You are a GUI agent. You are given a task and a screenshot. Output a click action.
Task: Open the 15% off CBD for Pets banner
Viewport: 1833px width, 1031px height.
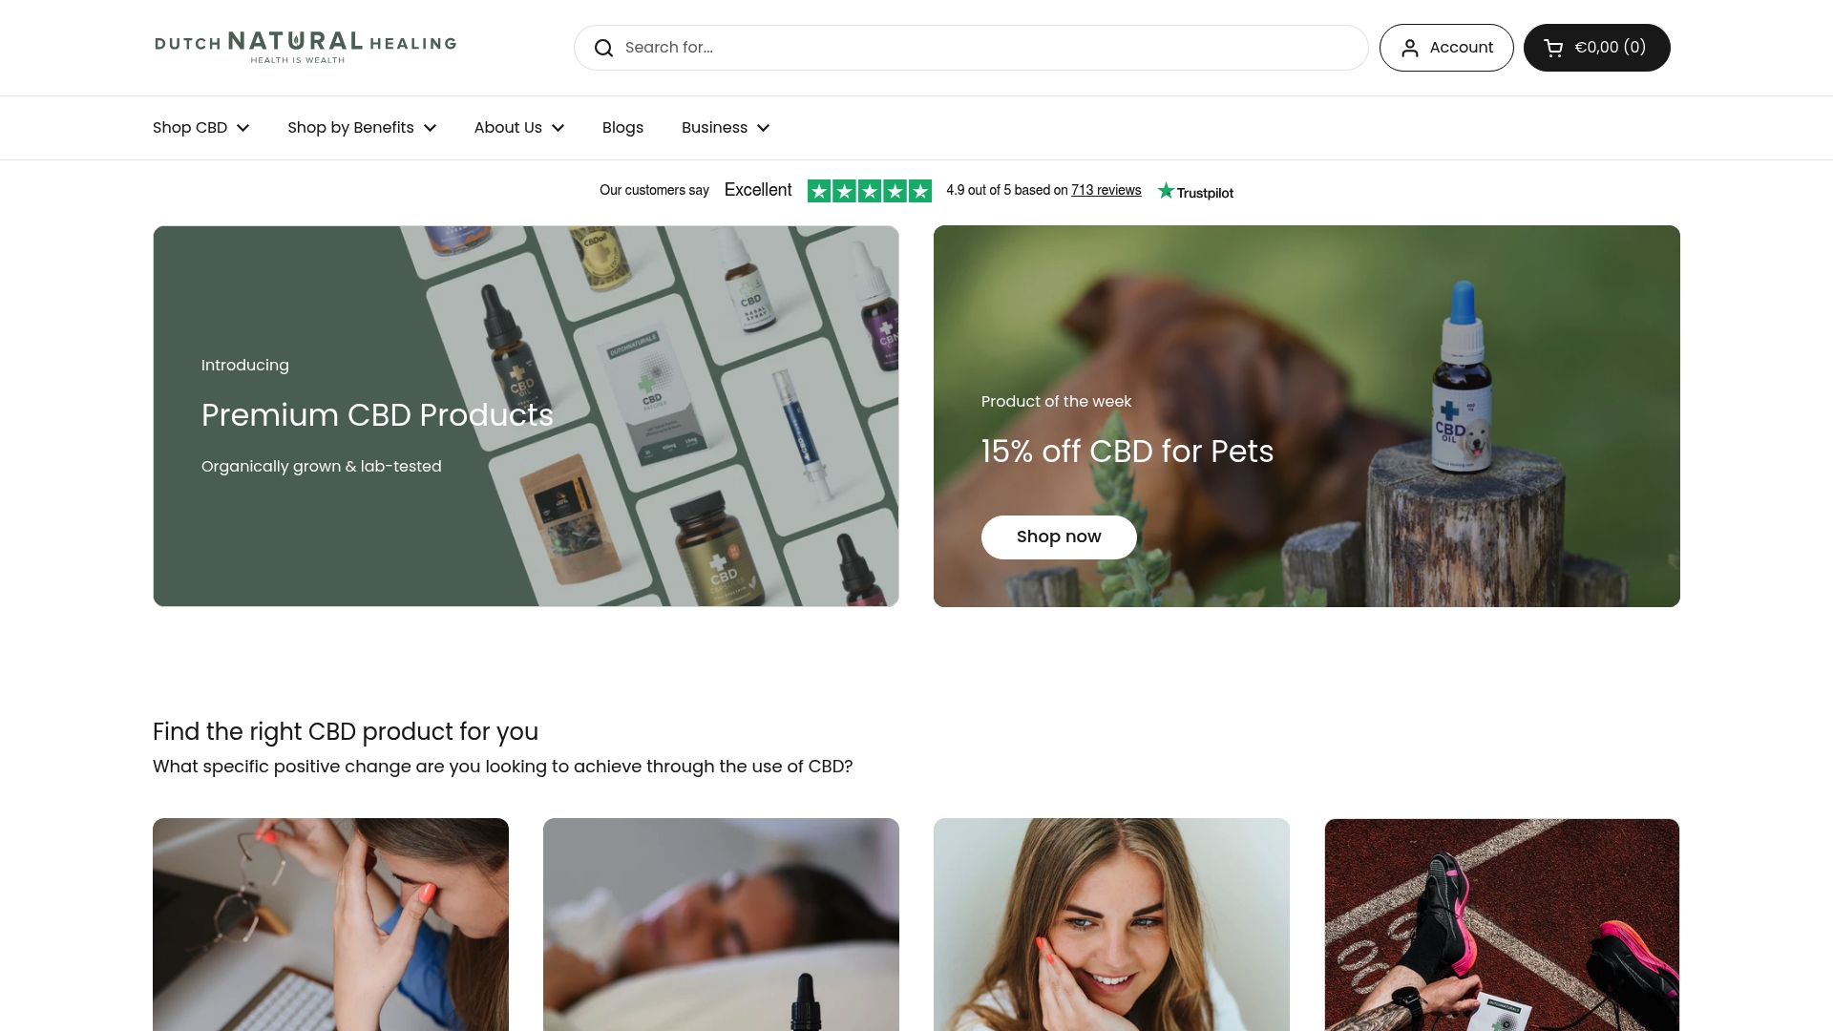[1307, 416]
